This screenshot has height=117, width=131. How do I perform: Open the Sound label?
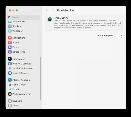pyautogui.click(x=16, y=42)
